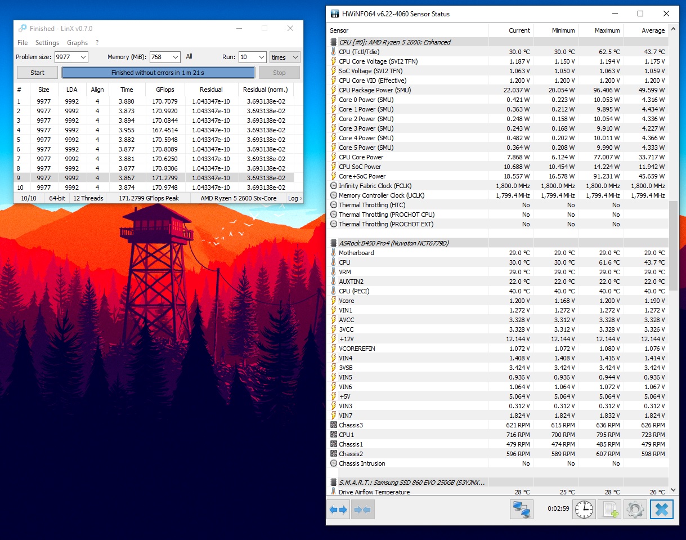This screenshot has height=540, width=686.
Task: Click the Minimum column header in HWiNFO
Action: [x=556, y=30]
